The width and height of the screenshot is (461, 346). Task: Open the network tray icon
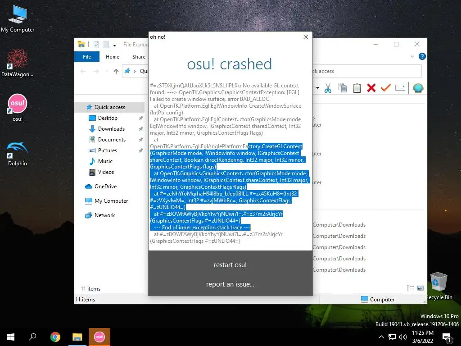[x=392, y=337]
